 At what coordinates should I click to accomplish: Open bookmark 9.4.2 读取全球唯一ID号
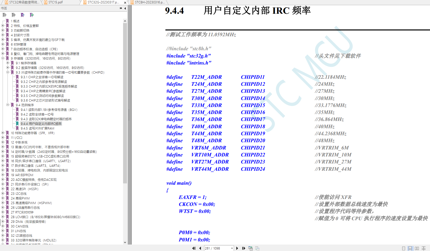(x=37, y=114)
